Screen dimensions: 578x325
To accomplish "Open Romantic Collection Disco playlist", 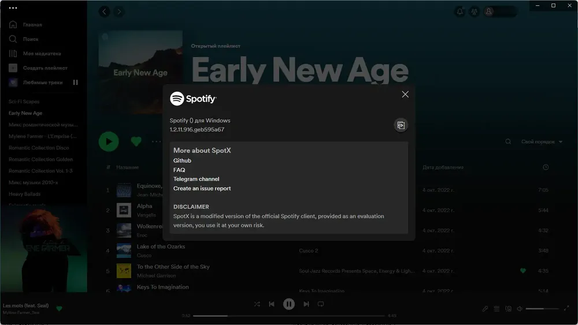I will point(39,148).
